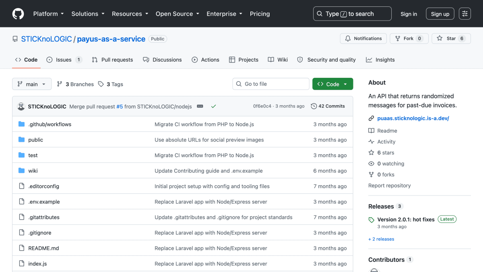Click the .gitignore file icon
The width and height of the screenshot is (483, 272).
(x=22, y=233)
